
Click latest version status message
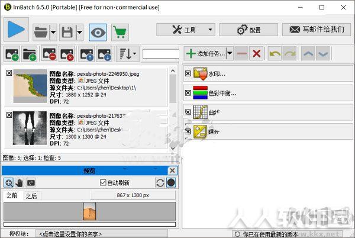pos(270,234)
